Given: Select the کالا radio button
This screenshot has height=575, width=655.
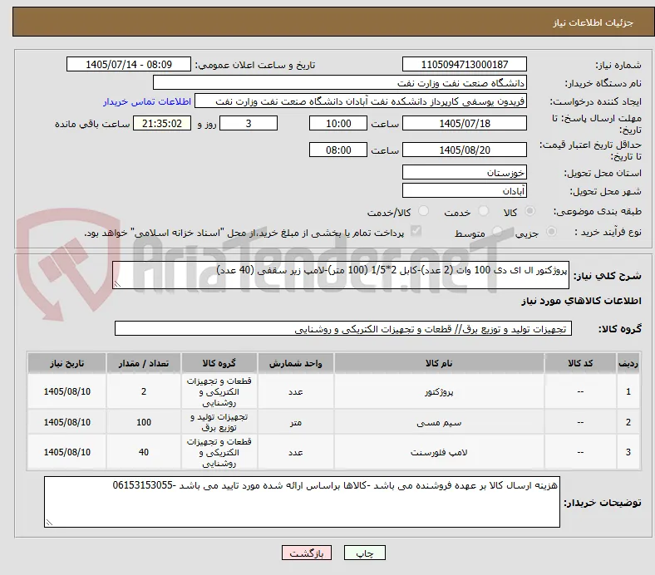Looking at the screenshot, I should pyautogui.click(x=529, y=211).
